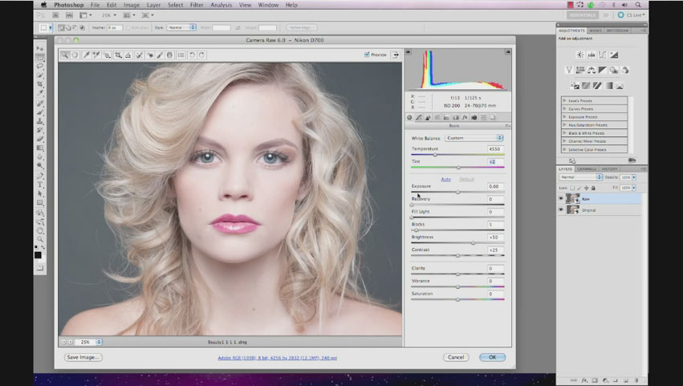Toggle full screen mode in Camera Raw
The height and width of the screenshot is (386, 683).
pos(396,55)
